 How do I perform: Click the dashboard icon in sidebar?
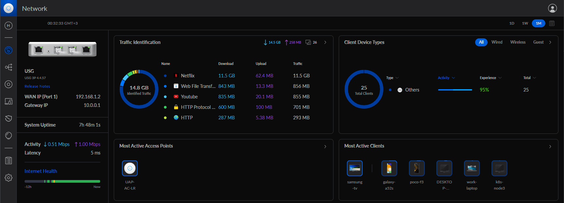[9, 50]
